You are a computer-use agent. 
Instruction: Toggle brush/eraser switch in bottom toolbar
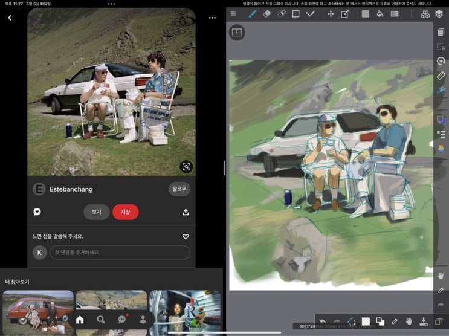click(x=351, y=321)
